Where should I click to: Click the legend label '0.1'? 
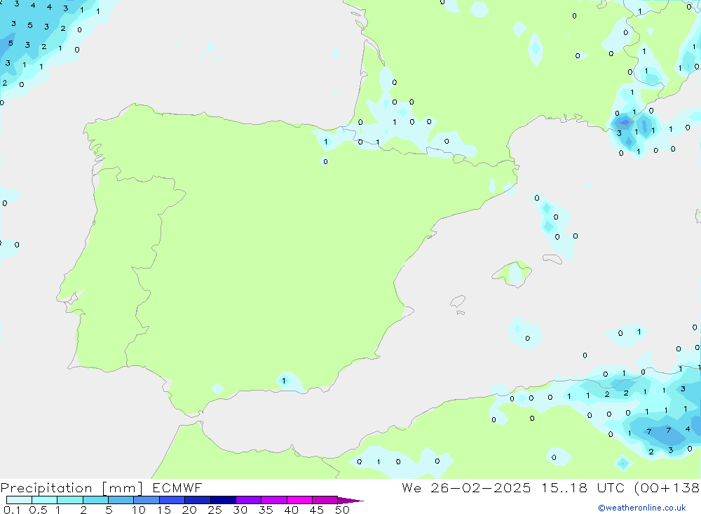click(x=12, y=510)
